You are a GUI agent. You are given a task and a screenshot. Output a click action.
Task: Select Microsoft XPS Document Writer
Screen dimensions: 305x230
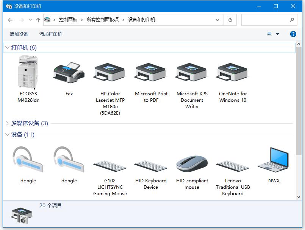[191, 72]
